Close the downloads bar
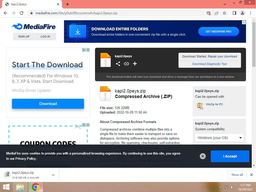Viewport: 256px width, 192px height. tap(251, 175)
